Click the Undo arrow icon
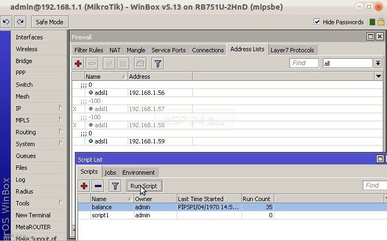The height and width of the screenshot is (241, 387). click(6, 22)
